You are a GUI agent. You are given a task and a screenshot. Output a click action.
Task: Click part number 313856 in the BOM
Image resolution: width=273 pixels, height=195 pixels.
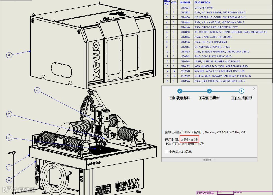click(186, 37)
